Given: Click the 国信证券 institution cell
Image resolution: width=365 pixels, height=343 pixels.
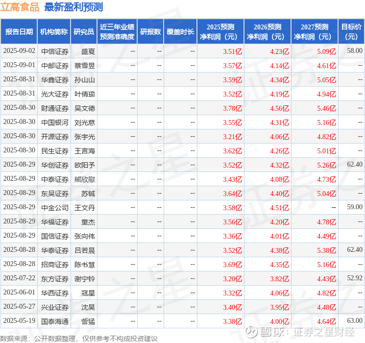Looking at the screenshot, I should coord(55,236).
